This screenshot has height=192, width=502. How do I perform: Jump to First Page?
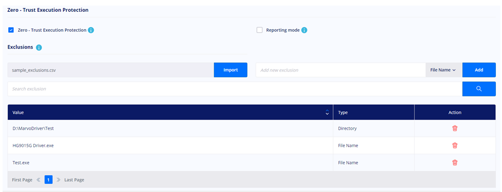(x=22, y=180)
